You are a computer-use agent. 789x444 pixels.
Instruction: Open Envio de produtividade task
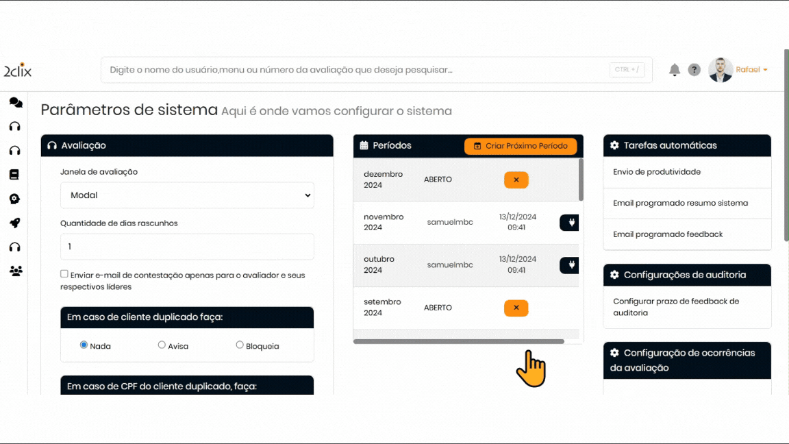tap(656, 172)
